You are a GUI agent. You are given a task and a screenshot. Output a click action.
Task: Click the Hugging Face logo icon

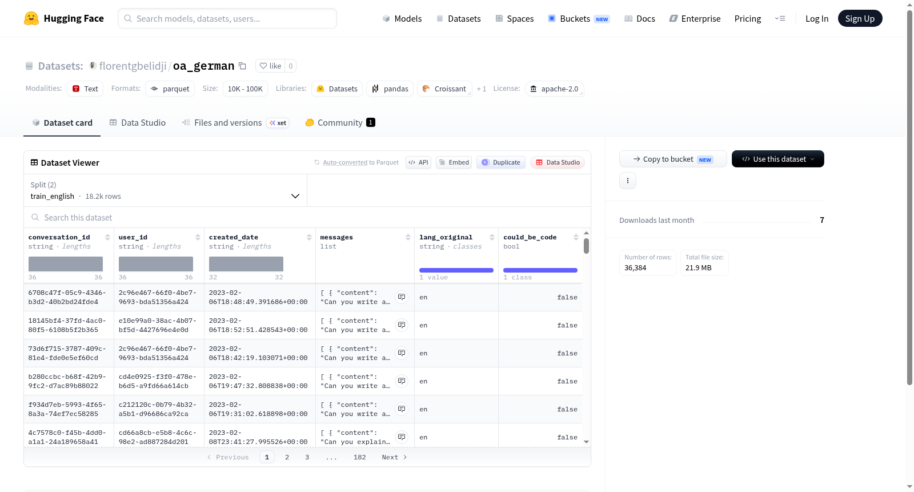31,18
